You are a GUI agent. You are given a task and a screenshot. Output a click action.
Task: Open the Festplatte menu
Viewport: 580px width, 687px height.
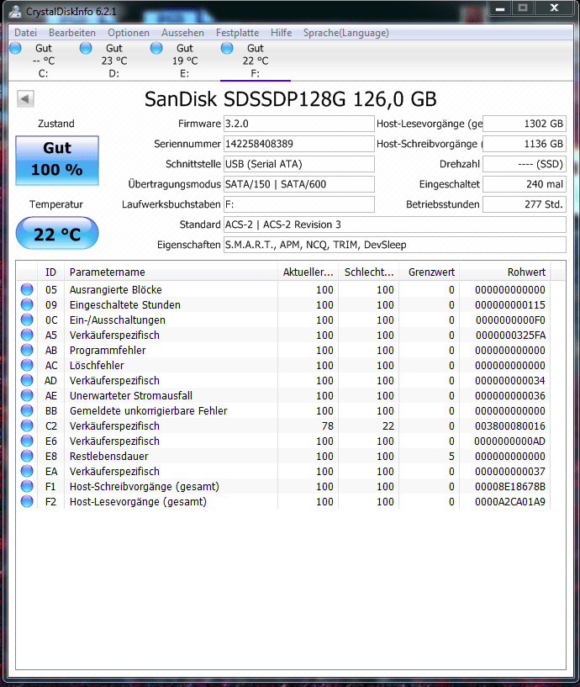(237, 33)
